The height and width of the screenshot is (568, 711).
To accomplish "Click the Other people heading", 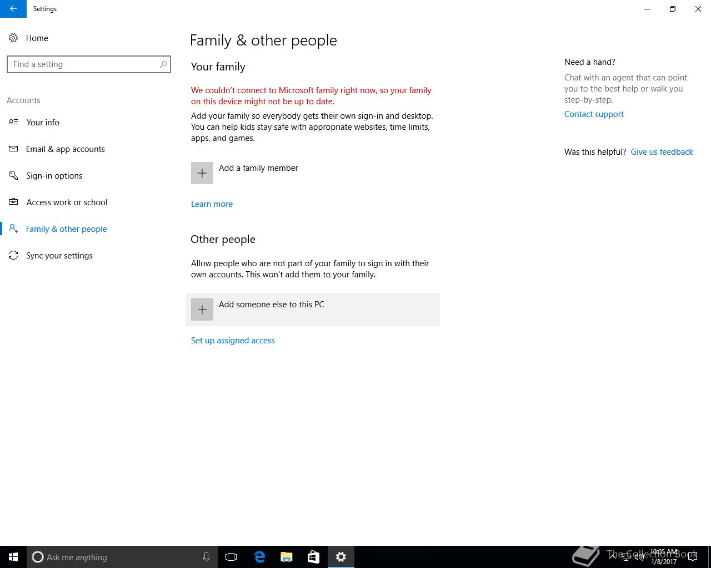I will (223, 239).
